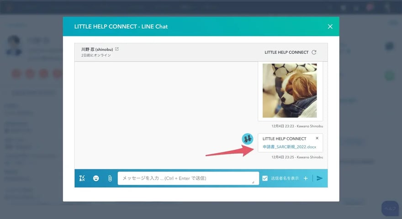Open the emoji picker
The height and width of the screenshot is (219, 402).
[x=96, y=178]
